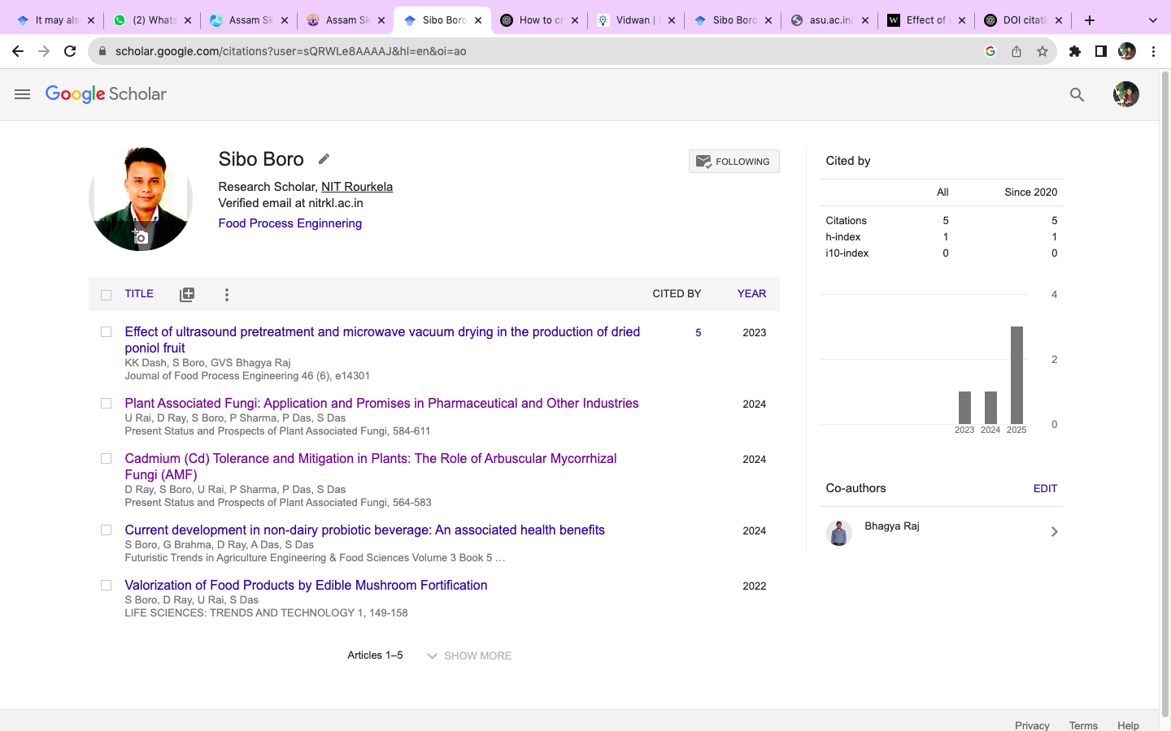Open the three-dot more options menu
The width and height of the screenshot is (1171, 731).
point(227,295)
